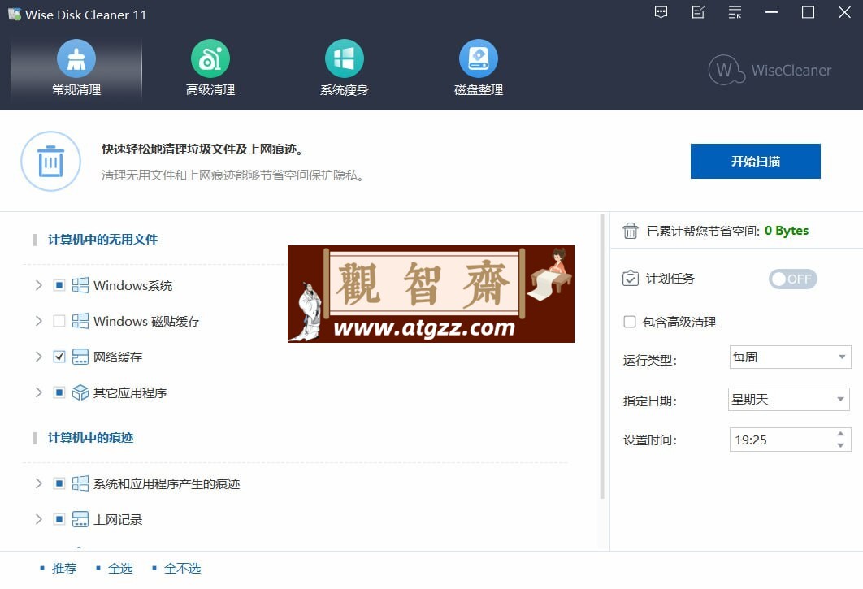Click the 计算机中的痕迹 section heading
Screen dimensions: 863x589
click(91, 438)
